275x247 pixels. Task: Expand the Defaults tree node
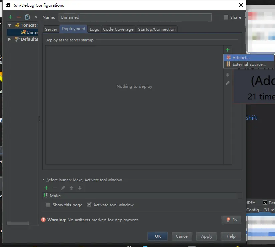point(10,39)
